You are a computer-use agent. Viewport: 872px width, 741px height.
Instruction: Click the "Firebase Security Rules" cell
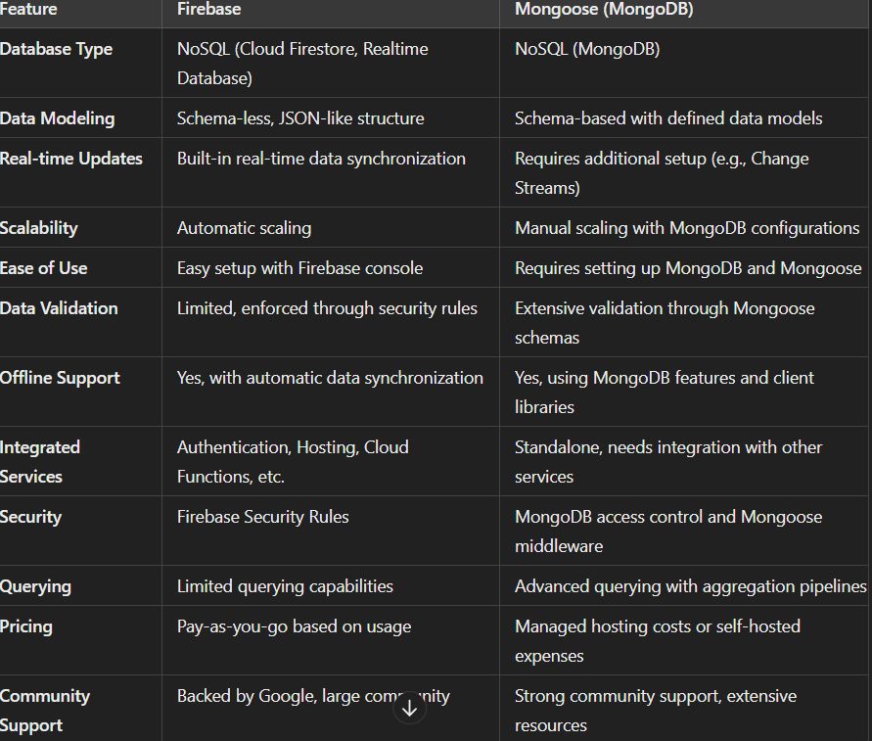pos(262,517)
